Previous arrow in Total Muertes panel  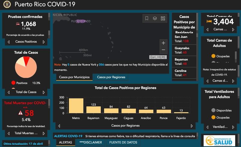(9, 133)
